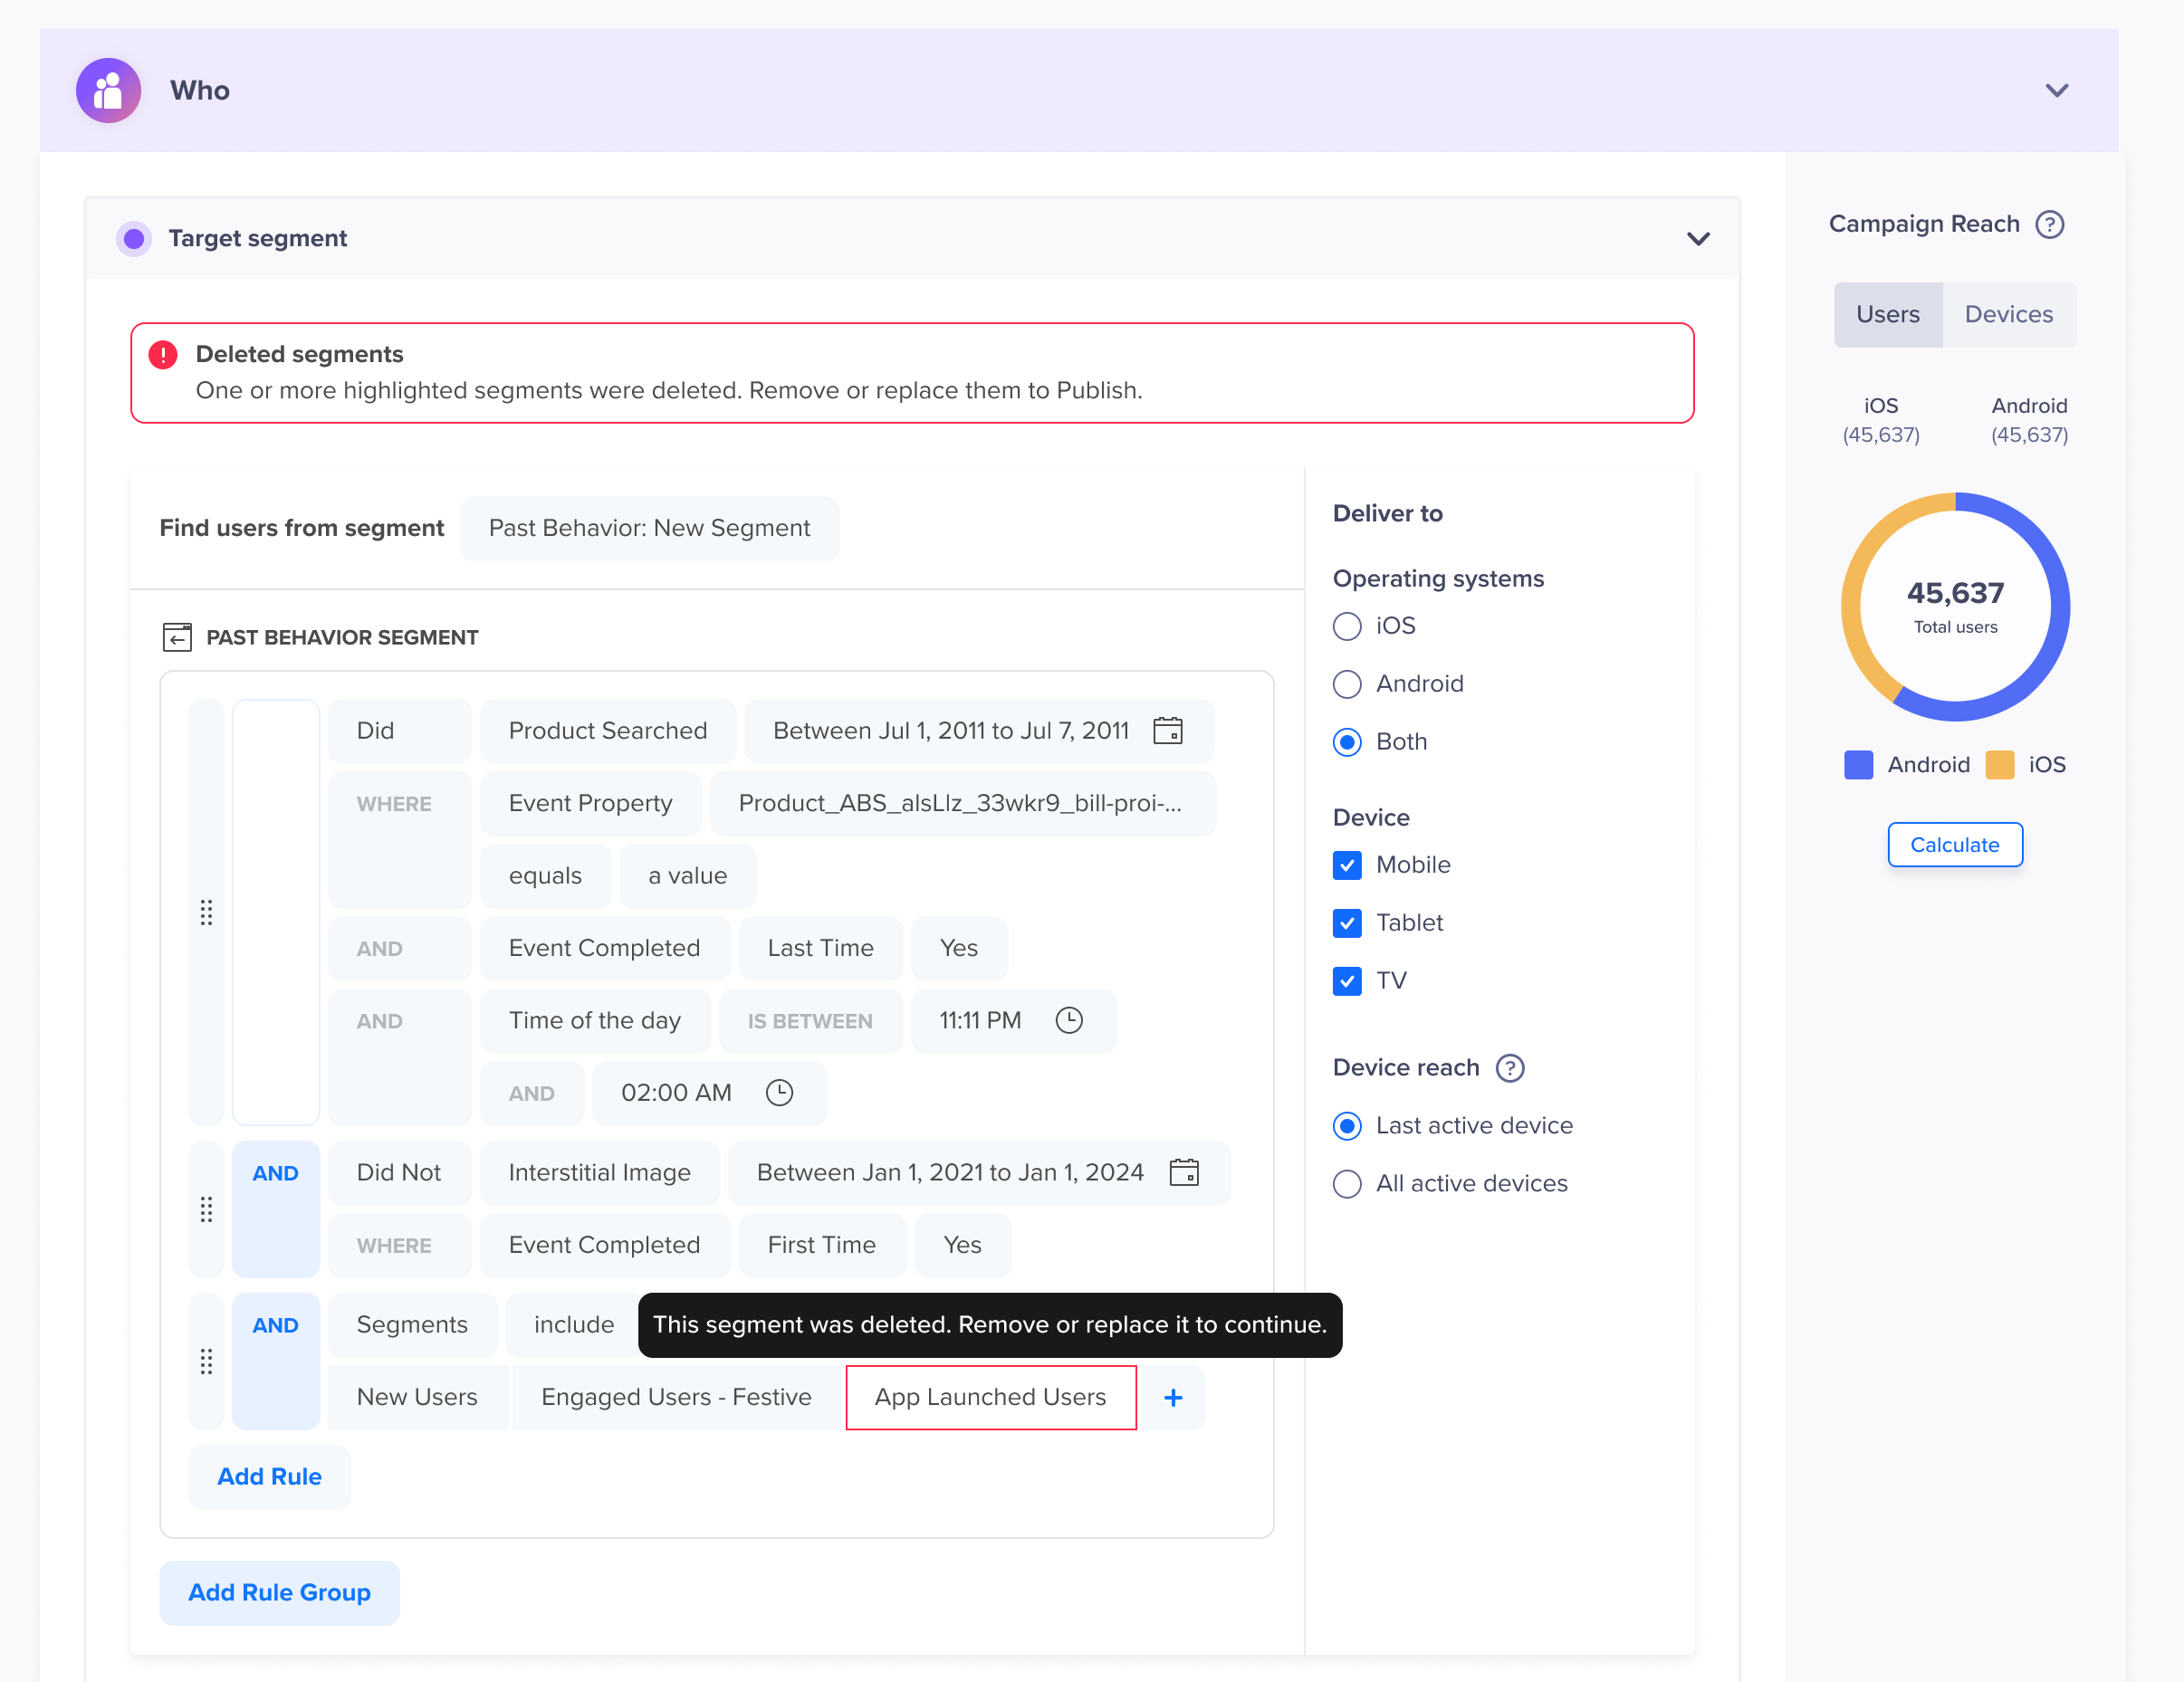Select the Find users from segment tab
The image size is (2184, 1682).
coord(302,527)
